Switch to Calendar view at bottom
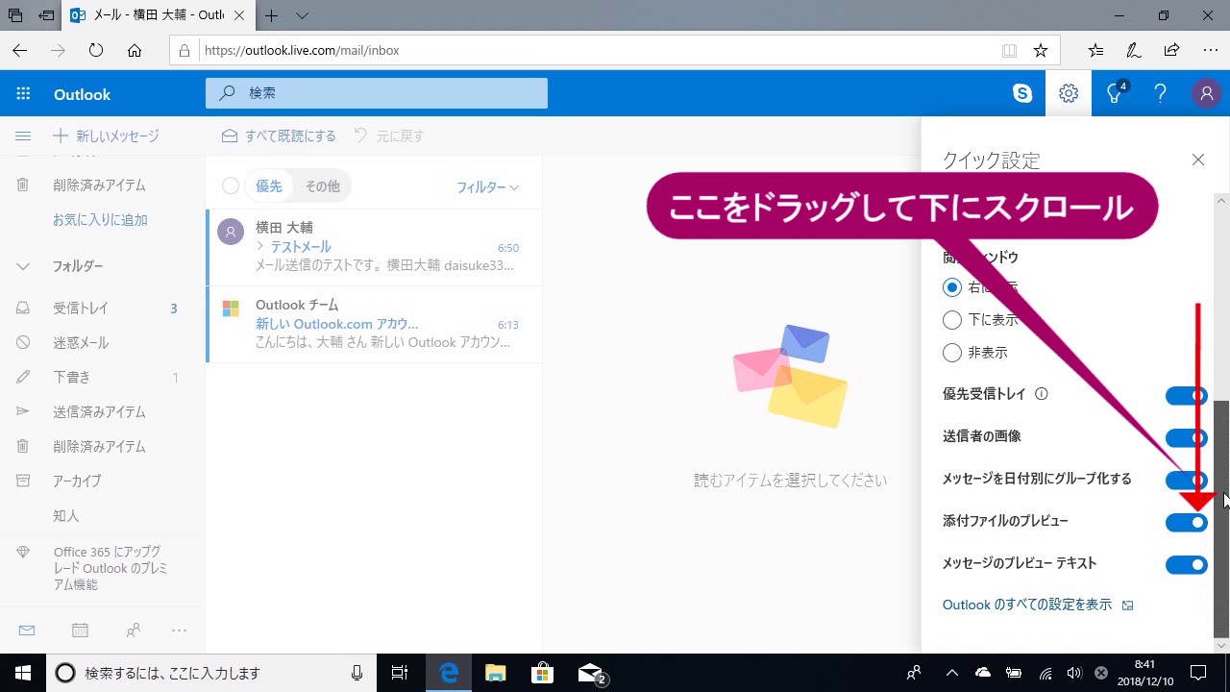 80,630
